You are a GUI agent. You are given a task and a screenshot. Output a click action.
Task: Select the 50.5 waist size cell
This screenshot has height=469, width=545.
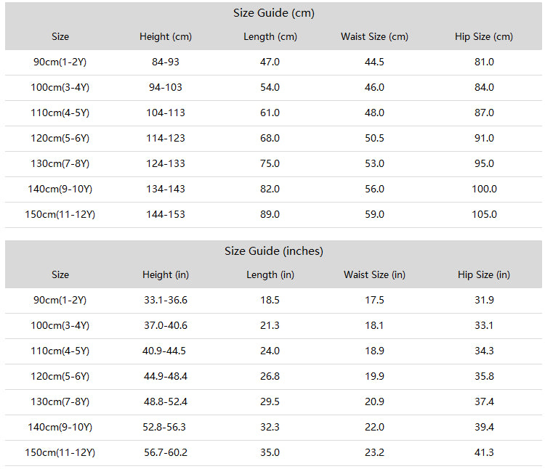(374, 138)
